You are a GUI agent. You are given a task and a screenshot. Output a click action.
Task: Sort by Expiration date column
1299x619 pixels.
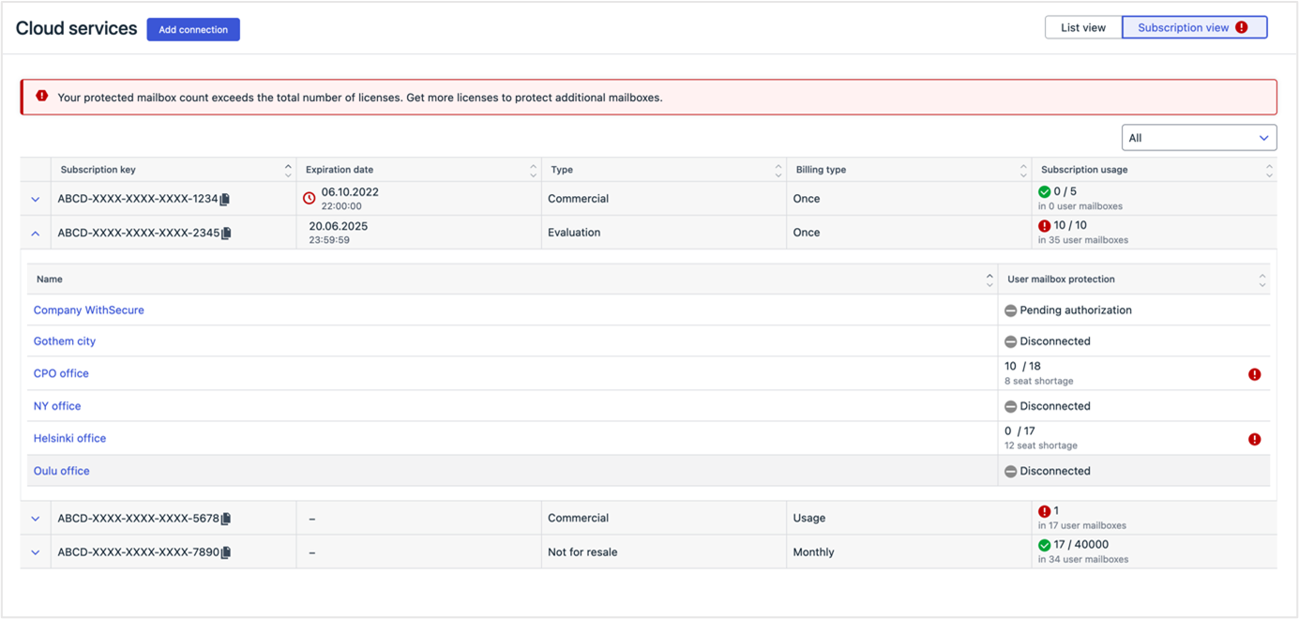[x=533, y=170]
